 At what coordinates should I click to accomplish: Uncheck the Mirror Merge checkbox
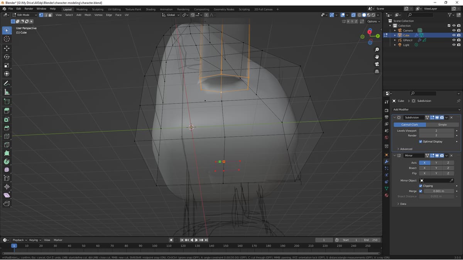[421, 191]
